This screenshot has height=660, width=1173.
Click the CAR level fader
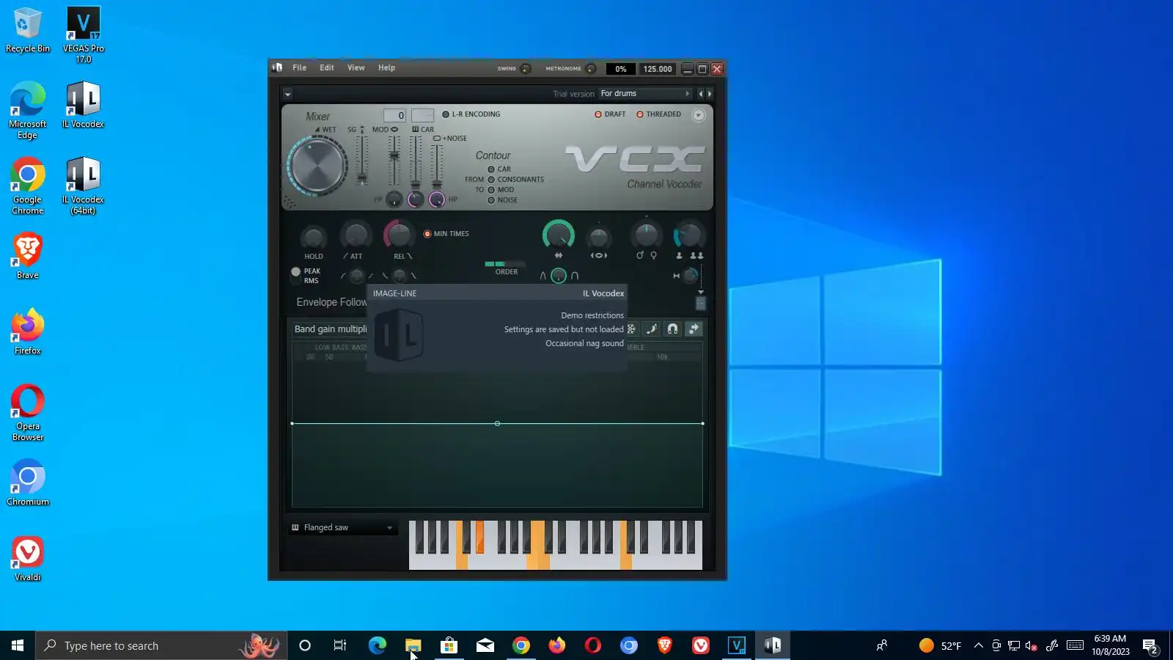pyautogui.click(x=415, y=161)
